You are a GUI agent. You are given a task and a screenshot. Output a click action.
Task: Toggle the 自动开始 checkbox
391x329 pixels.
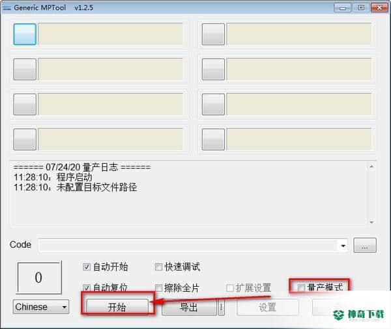(x=87, y=267)
